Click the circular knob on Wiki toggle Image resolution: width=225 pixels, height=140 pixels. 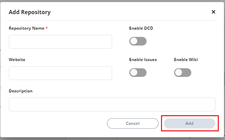click(179, 72)
